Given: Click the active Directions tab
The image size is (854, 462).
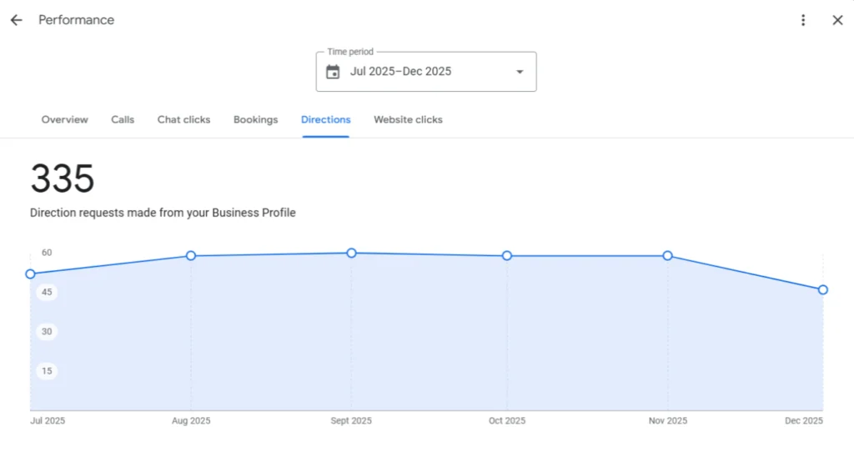Looking at the screenshot, I should 325,120.
